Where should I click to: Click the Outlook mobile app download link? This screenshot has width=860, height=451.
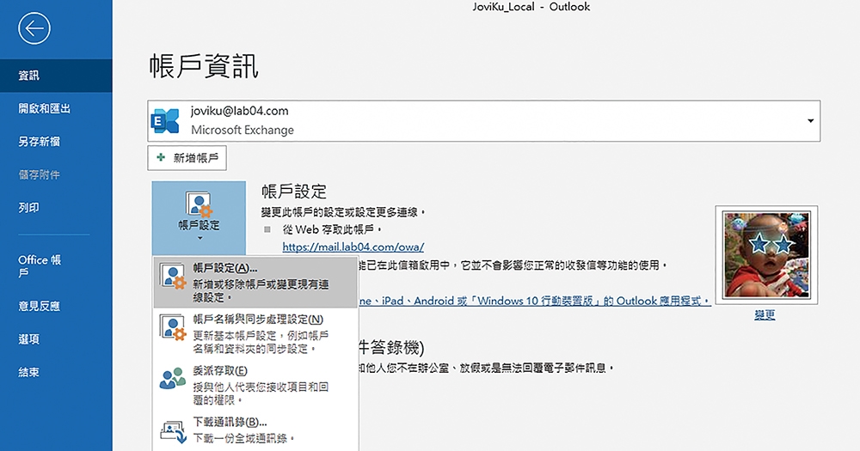[x=533, y=302]
